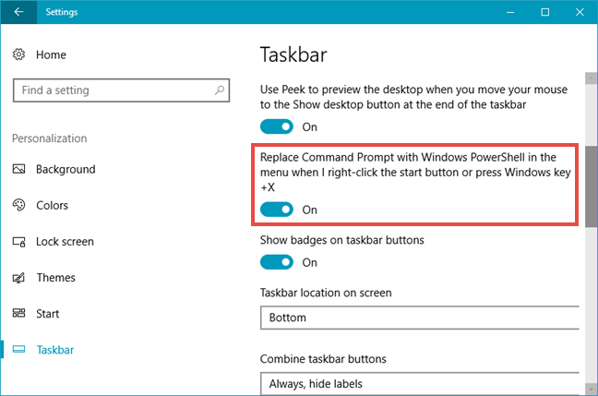Click the Show badges on taskbar buttons label
The width and height of the screenshot is (598, 396).
(342, 240)
